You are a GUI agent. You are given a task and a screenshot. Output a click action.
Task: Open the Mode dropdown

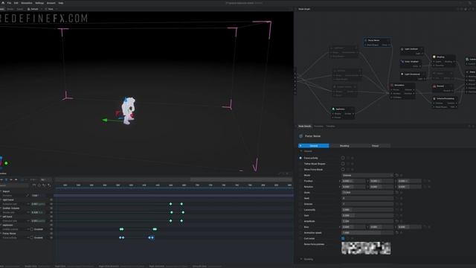point(367,176)
